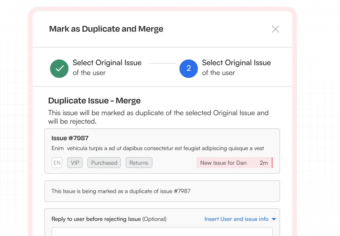Click the New Issue for Dan badge
This screenshot has width=340, height=236.
coord(235,163)
